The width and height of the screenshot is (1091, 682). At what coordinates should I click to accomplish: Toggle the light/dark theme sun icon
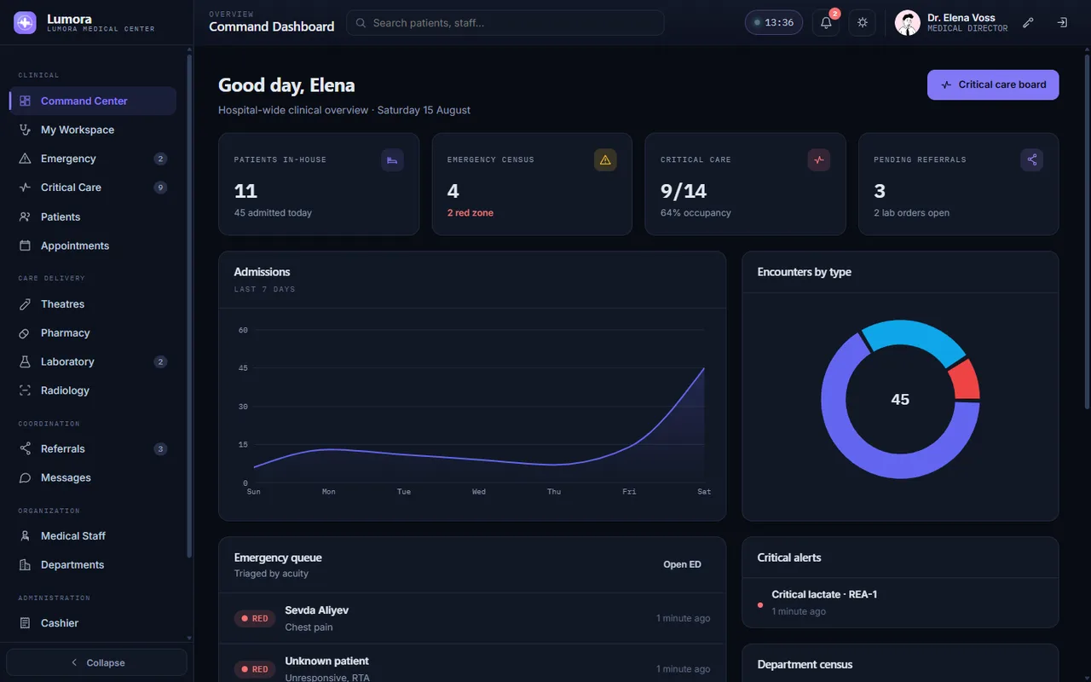863,23
